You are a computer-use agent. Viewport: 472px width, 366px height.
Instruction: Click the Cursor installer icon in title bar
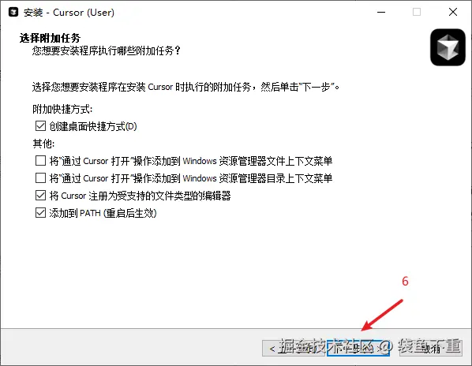[x=13, y=13]
